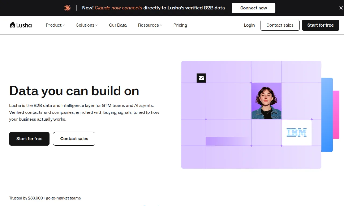
Task: Click Start for free in the navbar
Action: pos(321,25)
